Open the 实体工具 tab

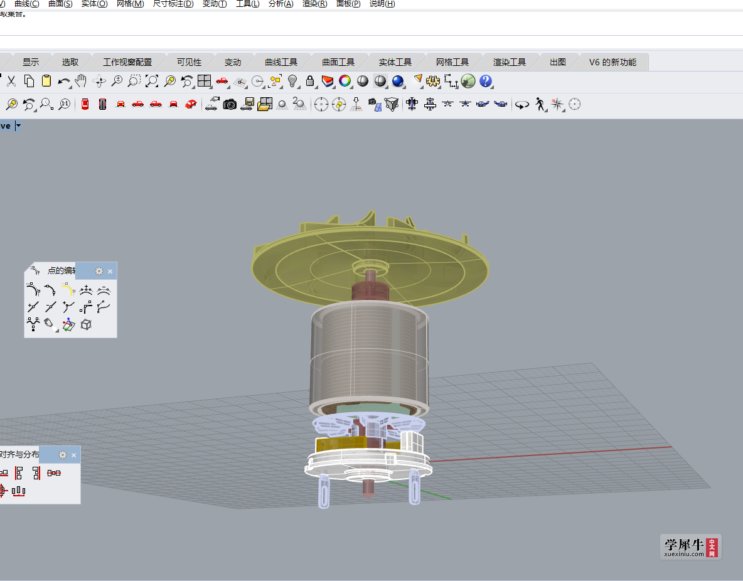click(x=395, y=62)
